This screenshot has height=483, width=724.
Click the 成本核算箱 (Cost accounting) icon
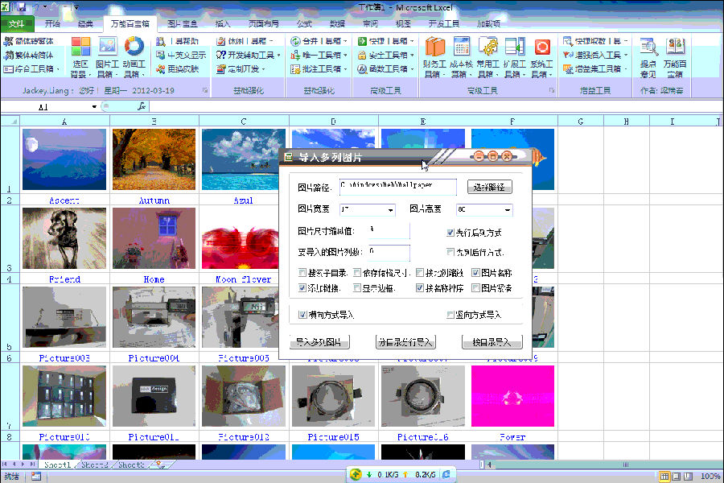[x=460, y=48]
